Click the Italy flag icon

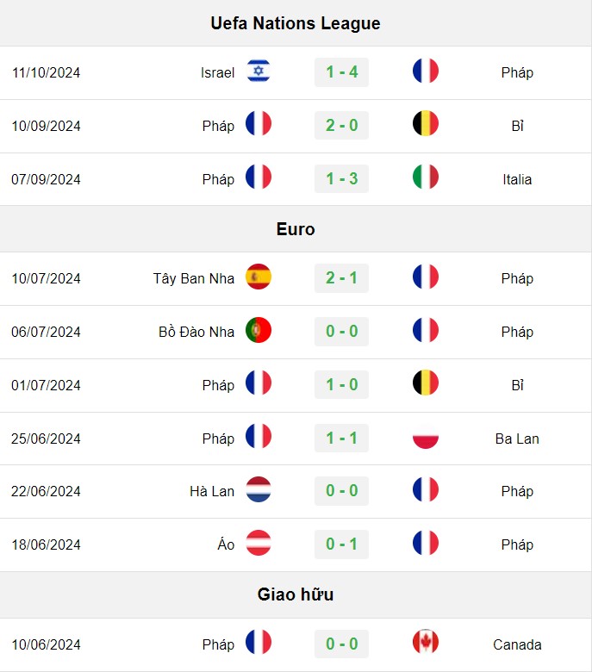(x=425, y=177)
